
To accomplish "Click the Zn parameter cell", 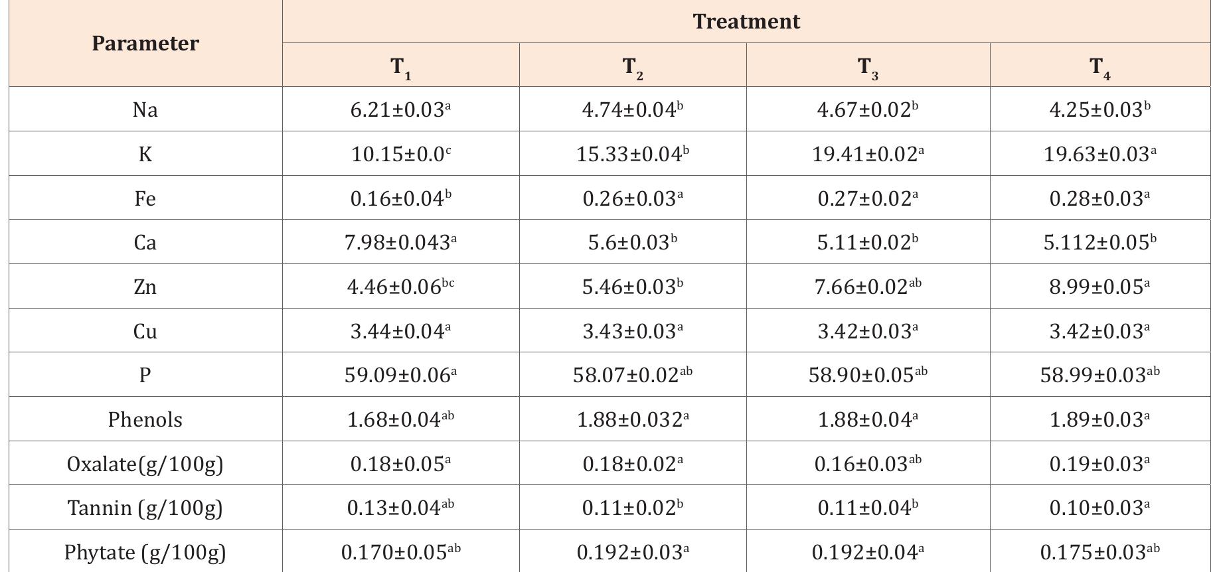I will click(x=145, y=287).
